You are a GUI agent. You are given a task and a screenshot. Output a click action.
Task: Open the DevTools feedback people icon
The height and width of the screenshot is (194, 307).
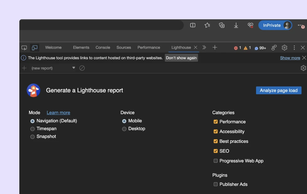pos(274,48)
